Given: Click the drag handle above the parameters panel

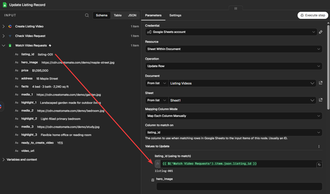Looking at the screenshot, I should pos(236,8).
